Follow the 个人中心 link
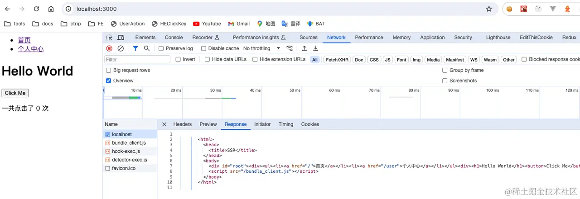This screenshot has width=580, height=199. pos(31,49)
